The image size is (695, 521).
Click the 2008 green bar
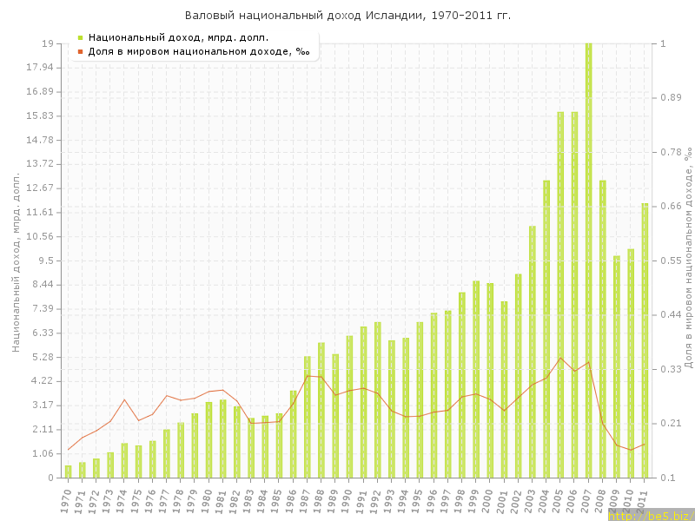[x=602, y=330]
